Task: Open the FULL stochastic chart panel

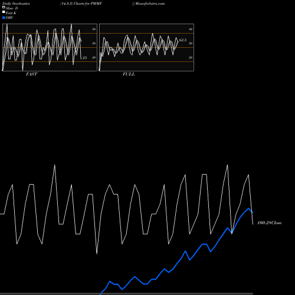Action: pos(146,47)
